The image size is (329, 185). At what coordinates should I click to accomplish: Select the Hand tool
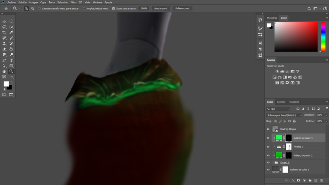[4, 72]
